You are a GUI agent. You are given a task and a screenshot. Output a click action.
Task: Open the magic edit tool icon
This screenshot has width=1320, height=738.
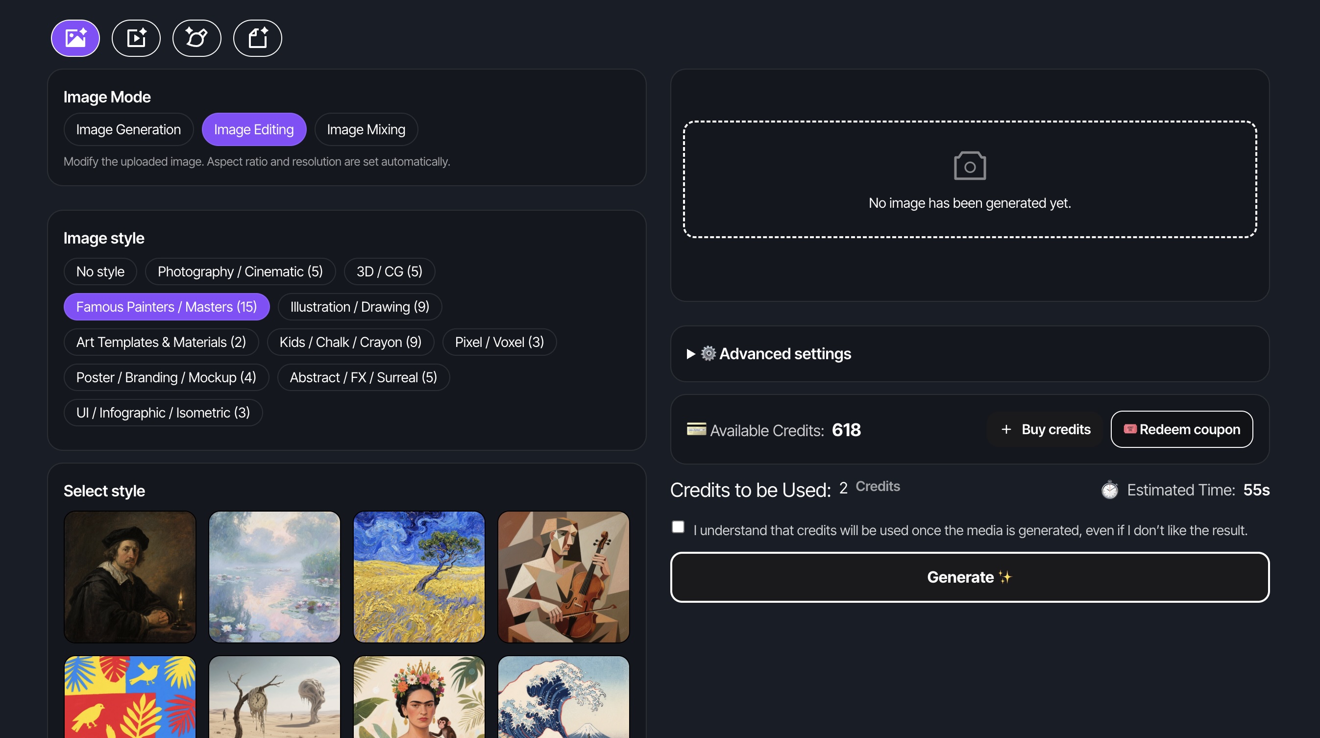[197, 38]
